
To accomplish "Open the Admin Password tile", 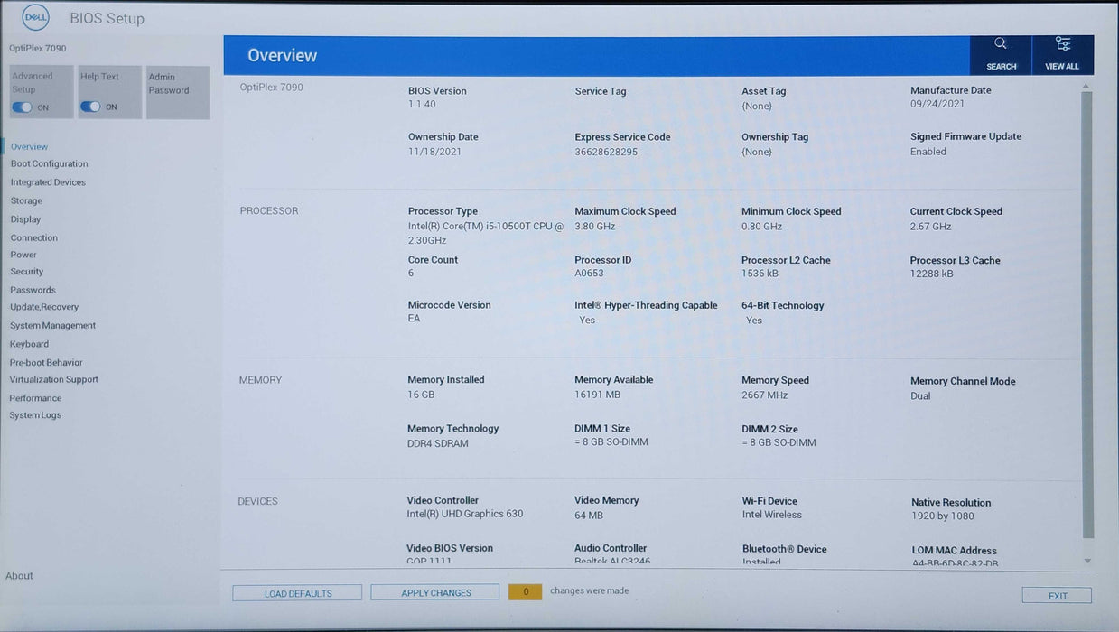I will pyautogui.click(x=178, y=91).
